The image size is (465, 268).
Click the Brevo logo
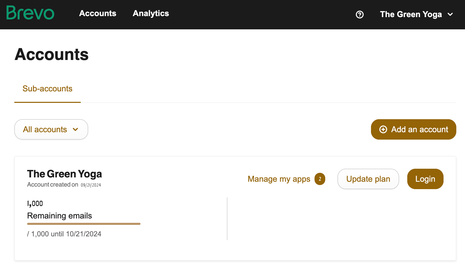coord(30,13)
